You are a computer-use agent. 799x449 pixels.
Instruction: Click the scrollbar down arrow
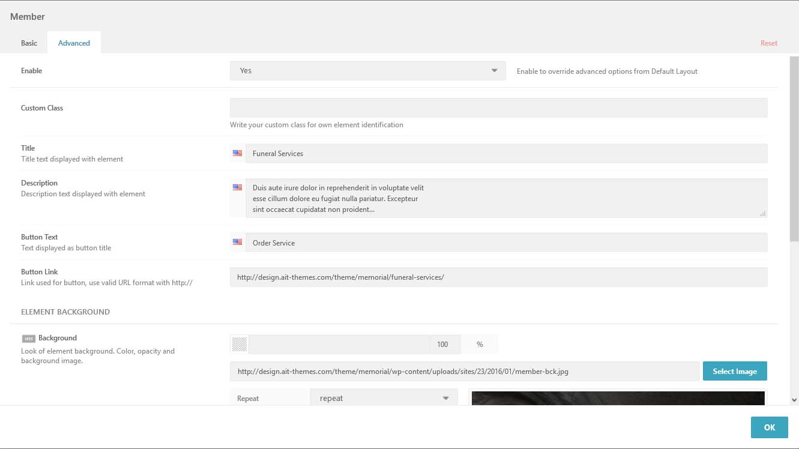click(794, 400)
